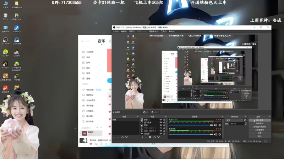The image size is (284, 159).
Task: Adjust 麦克风/Aux volume slider
Action: click(x=191, y=125)
